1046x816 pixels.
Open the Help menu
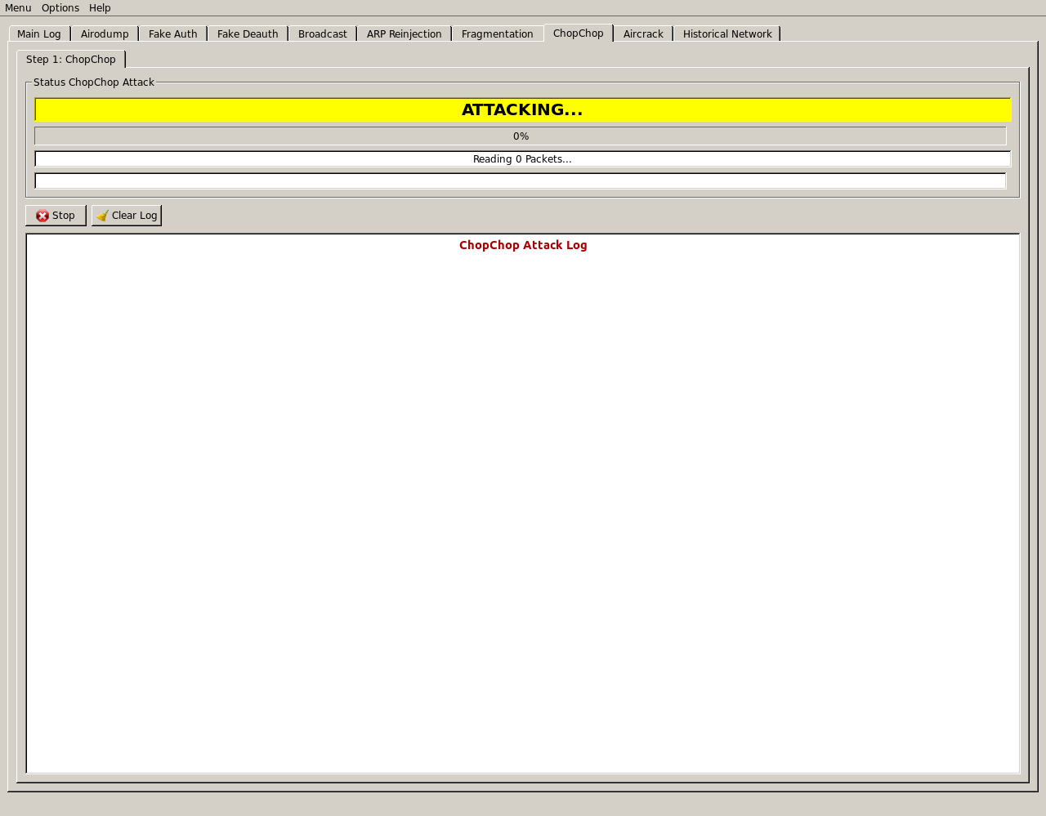(x=100, y=8)
